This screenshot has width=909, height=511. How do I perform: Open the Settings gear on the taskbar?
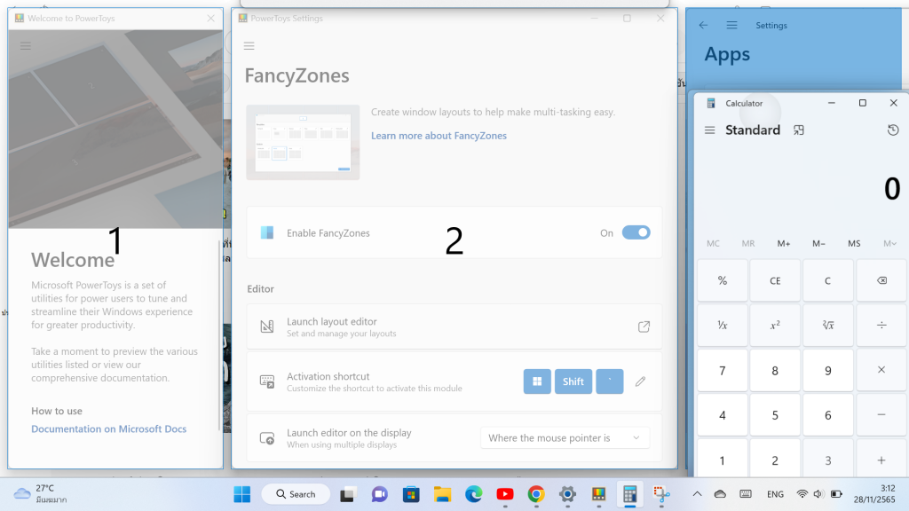[x=567, y=494]
